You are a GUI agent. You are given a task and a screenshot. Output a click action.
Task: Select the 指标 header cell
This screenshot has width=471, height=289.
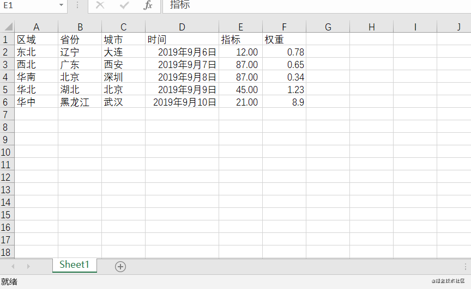pyautogui.click(x=240, y=39)
